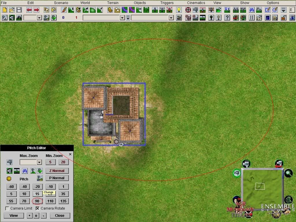Click the minimap terrain view
Viewport: 296px width, 222px height.
262,189
